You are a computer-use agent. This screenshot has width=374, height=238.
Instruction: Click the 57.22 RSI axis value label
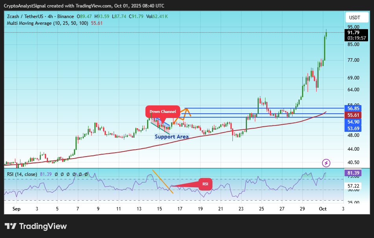pyautogui.click(x=353, y=186)
